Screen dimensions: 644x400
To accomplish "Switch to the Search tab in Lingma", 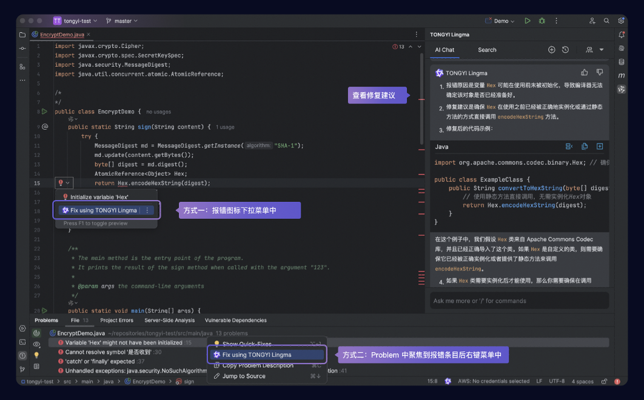I will click(x=487, y=50).
